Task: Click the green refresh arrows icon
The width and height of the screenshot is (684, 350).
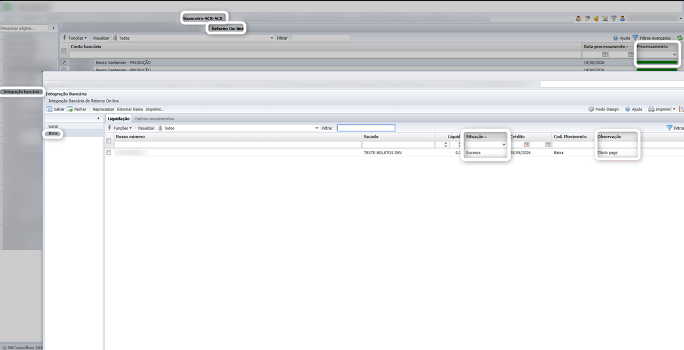Action: click(679, 39)
